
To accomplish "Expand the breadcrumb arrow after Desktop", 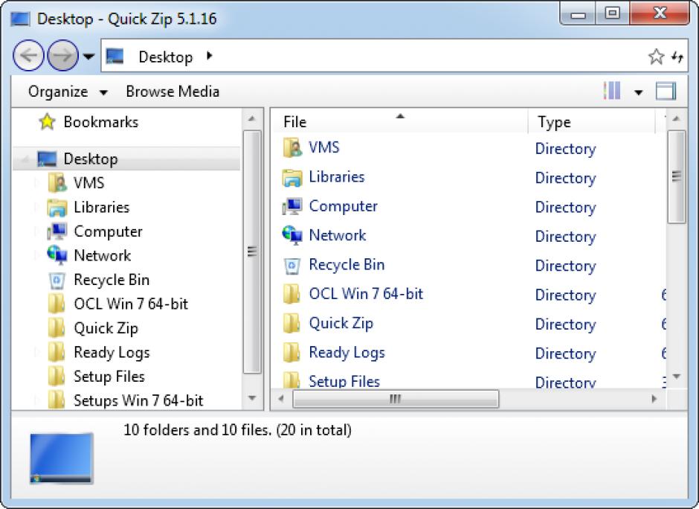I will (x=210, y=57).
